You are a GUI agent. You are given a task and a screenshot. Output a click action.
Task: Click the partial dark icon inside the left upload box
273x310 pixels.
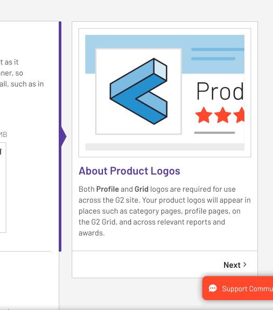coord(1,152)
